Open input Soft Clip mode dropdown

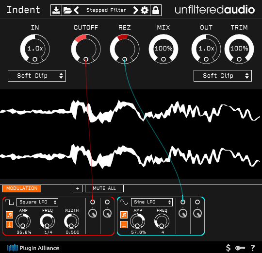37,76
